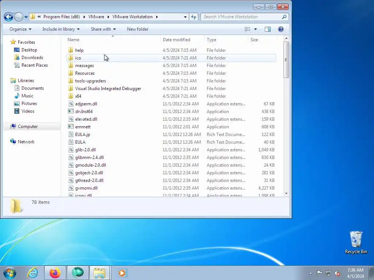The width and height of the screenshot is (374, 280).
Task: Select drvInst64 application icon
Action: tap(70, 111)
